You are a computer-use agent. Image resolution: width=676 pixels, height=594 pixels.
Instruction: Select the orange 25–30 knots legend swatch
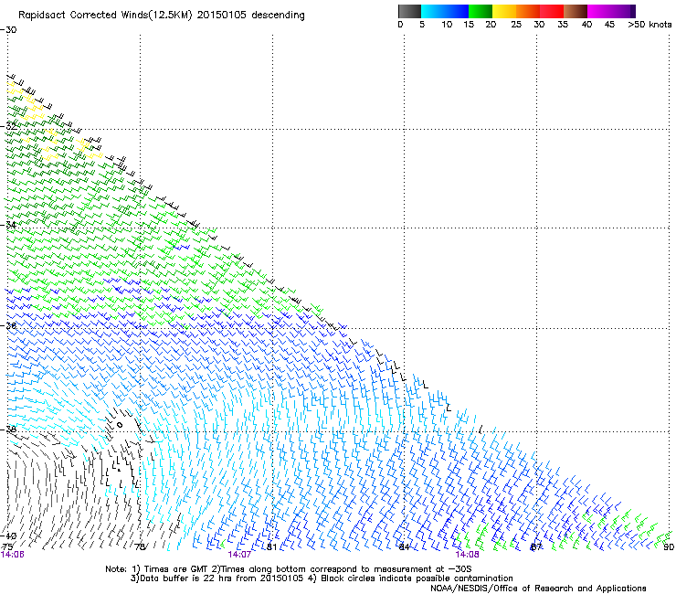click(x=528, y=11)
